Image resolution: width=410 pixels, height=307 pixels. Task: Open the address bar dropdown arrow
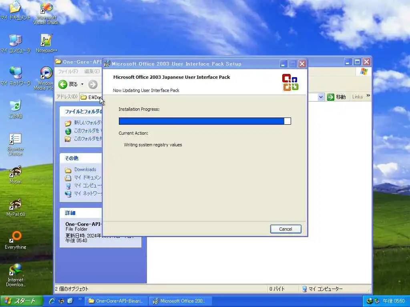[x=321, y=97]
